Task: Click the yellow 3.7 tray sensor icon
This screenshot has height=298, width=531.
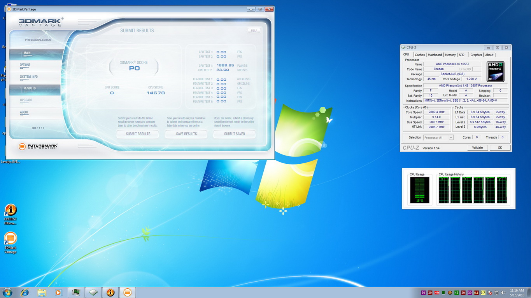Action: (483, 293)
